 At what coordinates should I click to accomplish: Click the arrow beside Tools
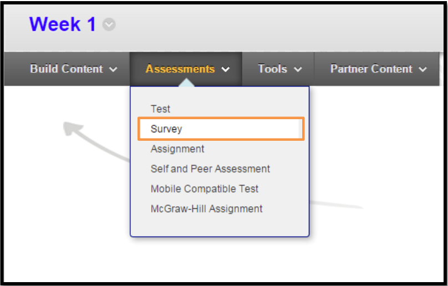(298, 70)
